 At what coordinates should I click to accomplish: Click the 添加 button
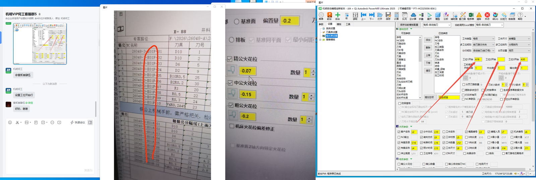pyautogui.click(x=428, y=40)
